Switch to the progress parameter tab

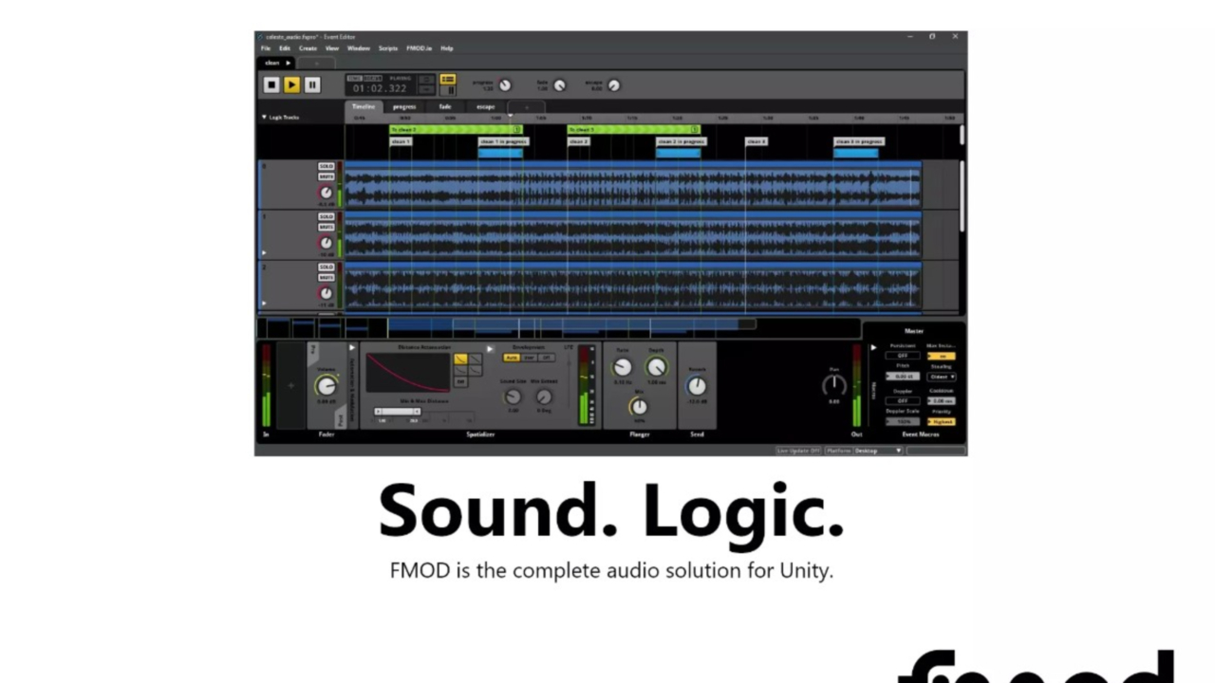point(404,107)
